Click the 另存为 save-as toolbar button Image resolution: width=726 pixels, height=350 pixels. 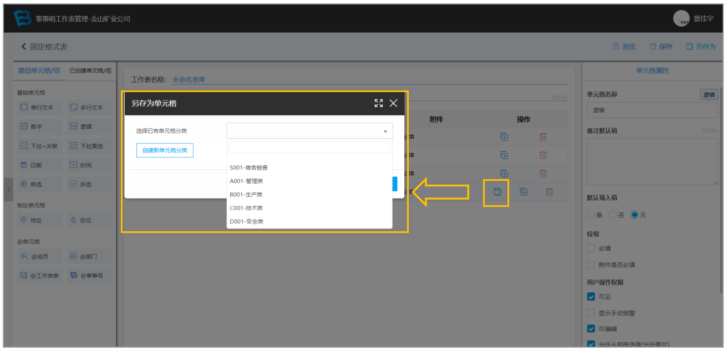[700, 47]
